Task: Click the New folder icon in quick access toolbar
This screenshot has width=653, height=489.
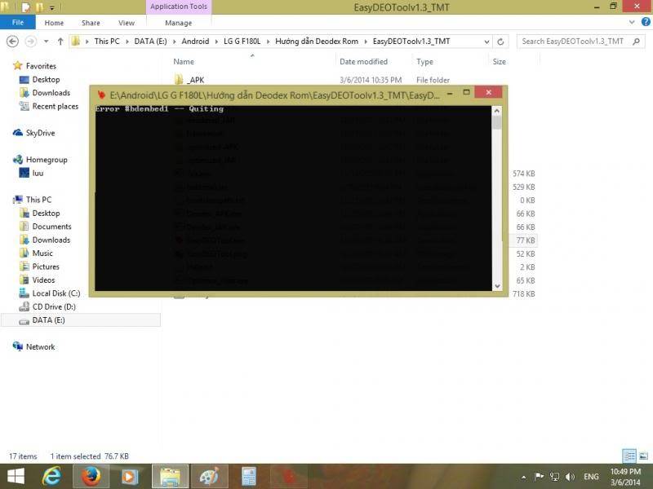Action: (x=39, y=7)
